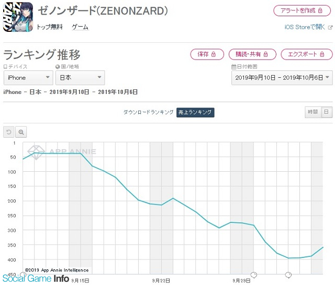
Task: Click the external link icon beside iOS Store
Action: [x=330, y=27]
